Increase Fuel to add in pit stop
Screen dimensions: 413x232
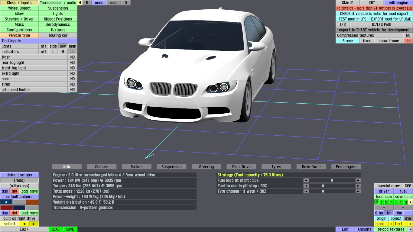358,186
